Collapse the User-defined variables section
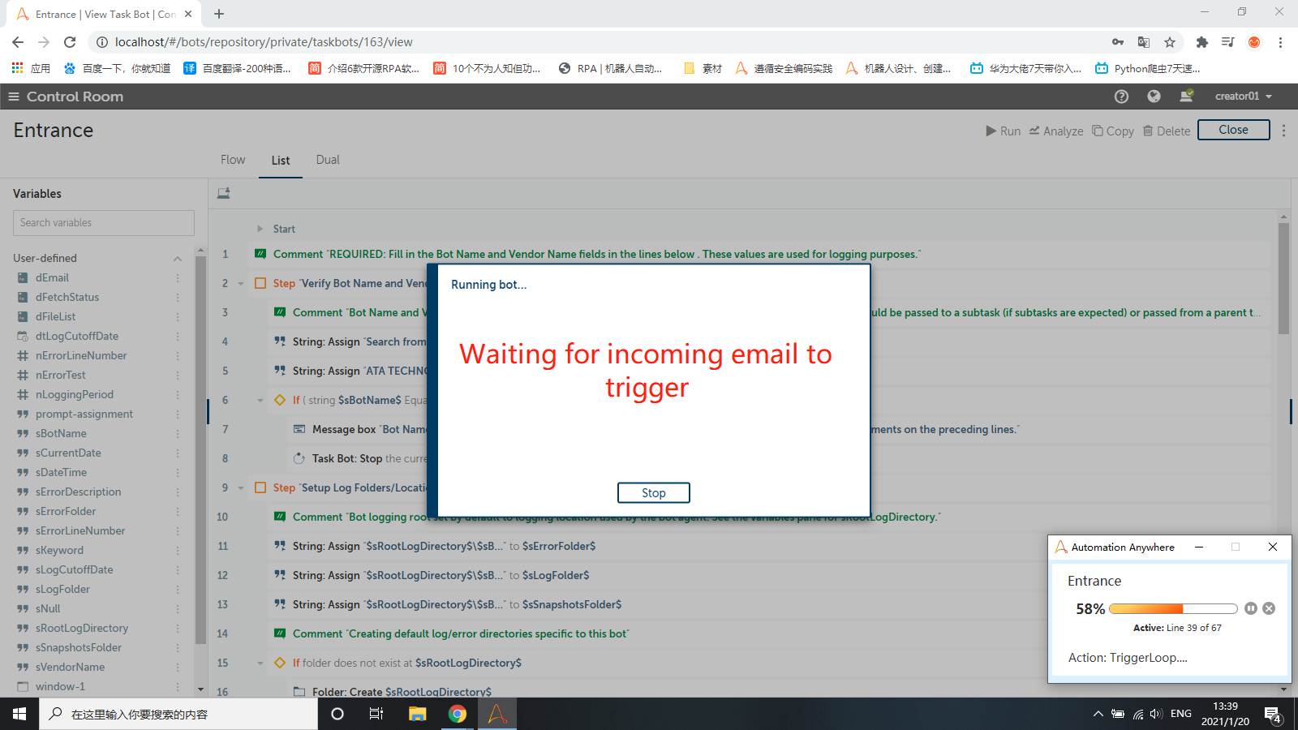The height and width of the screenshot is (730, 1298). tap(177, 259)
